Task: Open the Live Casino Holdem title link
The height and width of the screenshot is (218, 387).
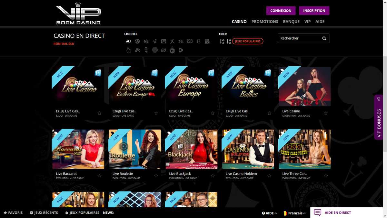Action: tap(241, 174)
